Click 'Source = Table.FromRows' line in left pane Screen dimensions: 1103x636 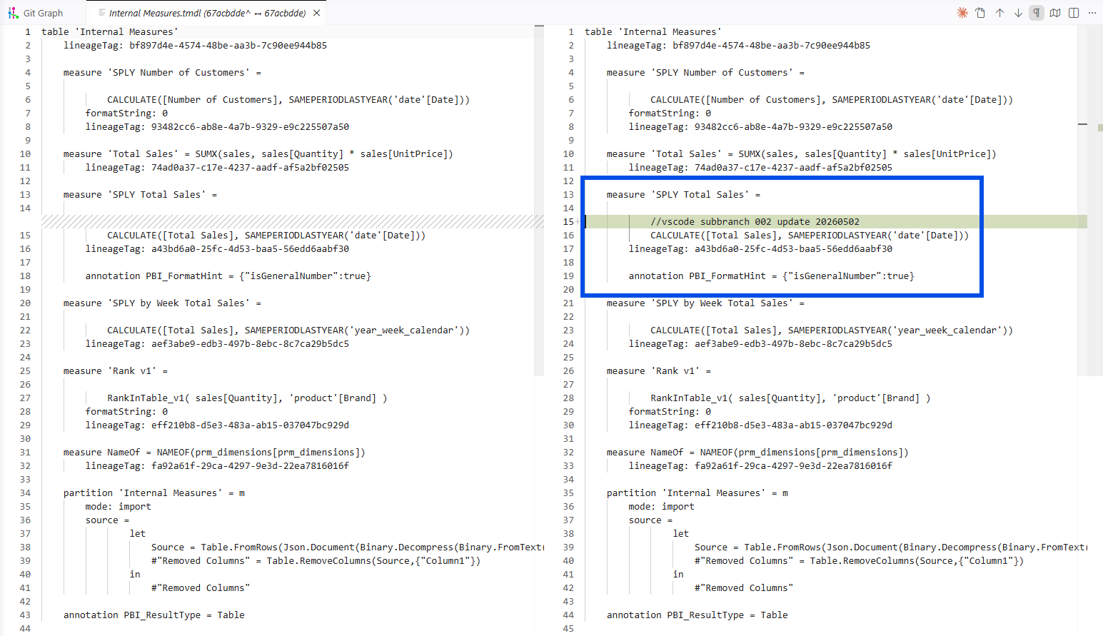click(x=347, y=547)
